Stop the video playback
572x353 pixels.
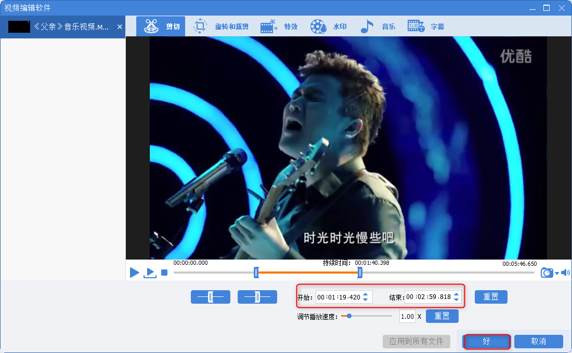(164, 273)
